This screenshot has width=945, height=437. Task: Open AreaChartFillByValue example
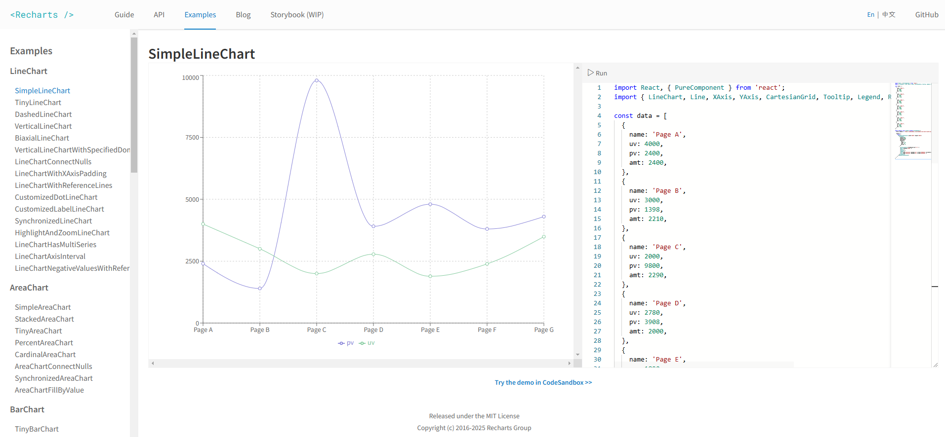49,390
